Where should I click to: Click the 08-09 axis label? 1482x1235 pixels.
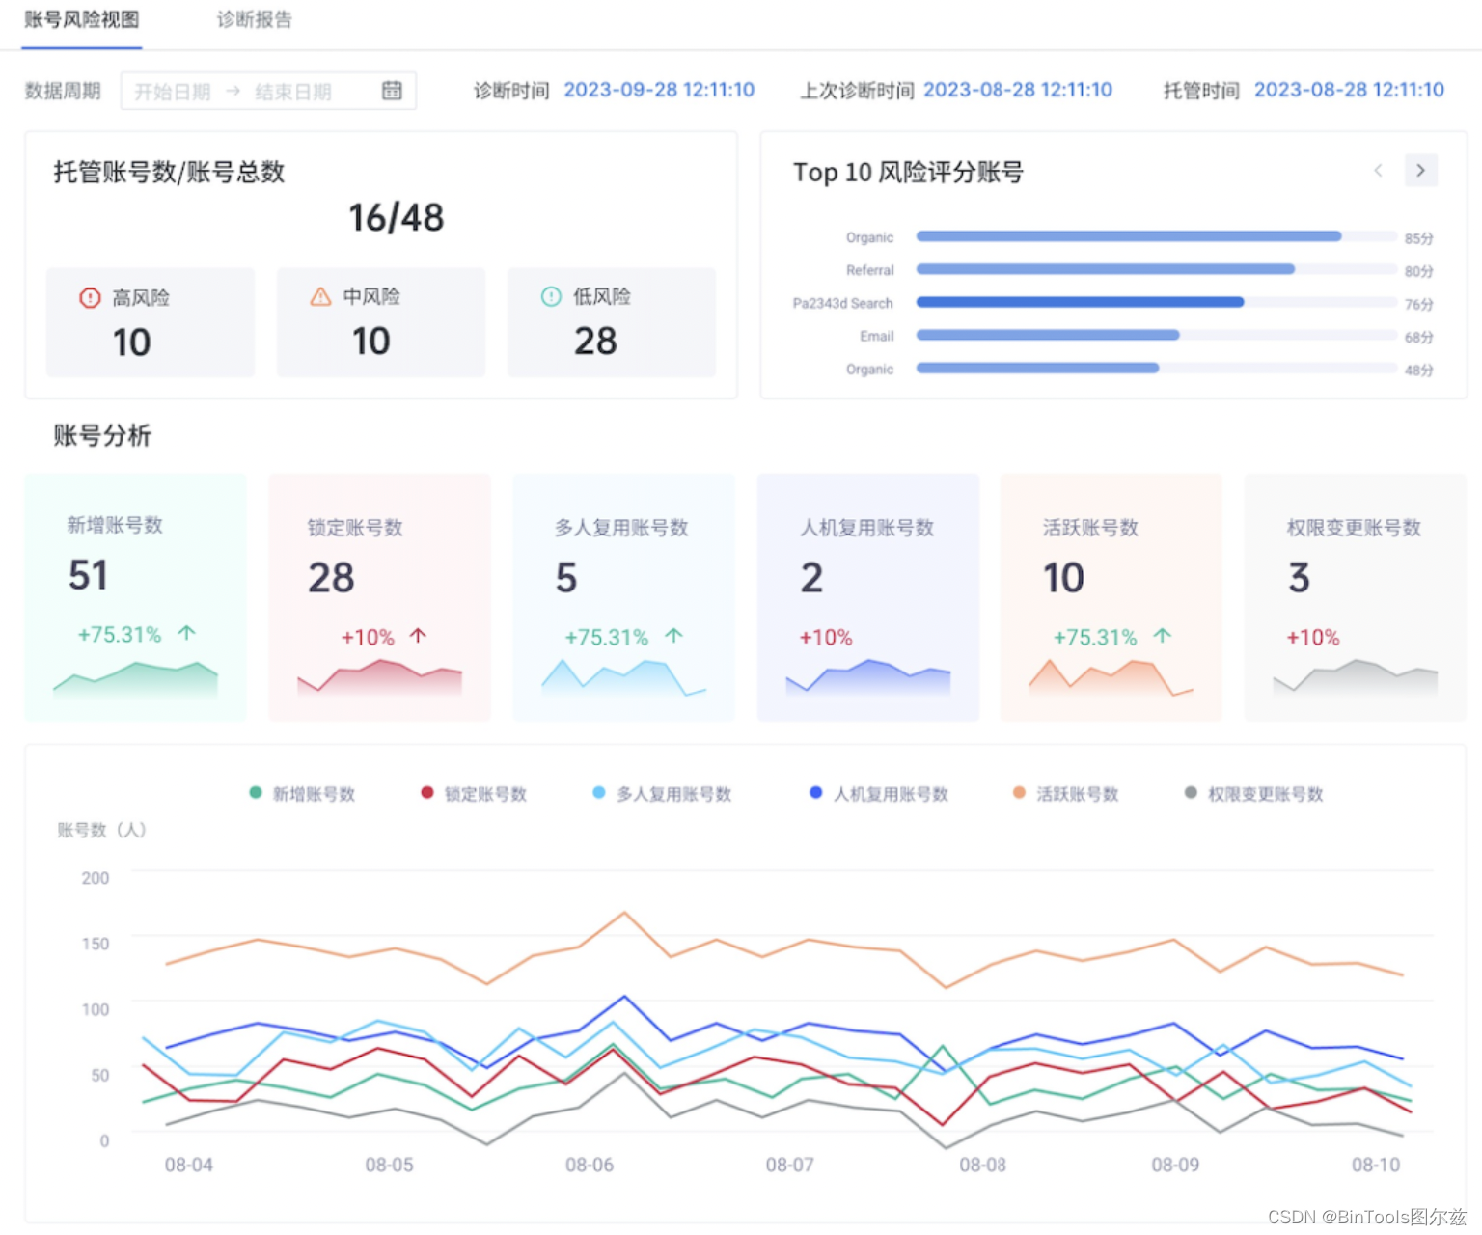(1175, 1166)
